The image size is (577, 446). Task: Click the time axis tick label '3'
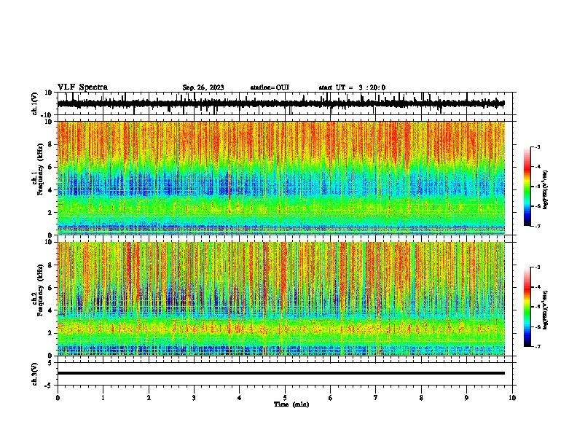click(x=194, y=398)
